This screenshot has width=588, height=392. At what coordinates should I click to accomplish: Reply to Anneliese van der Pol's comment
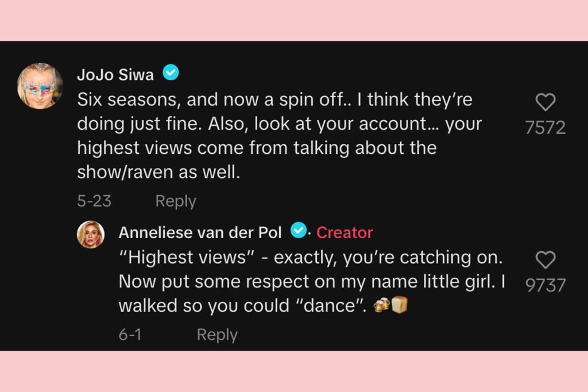(x=216, y=334)
